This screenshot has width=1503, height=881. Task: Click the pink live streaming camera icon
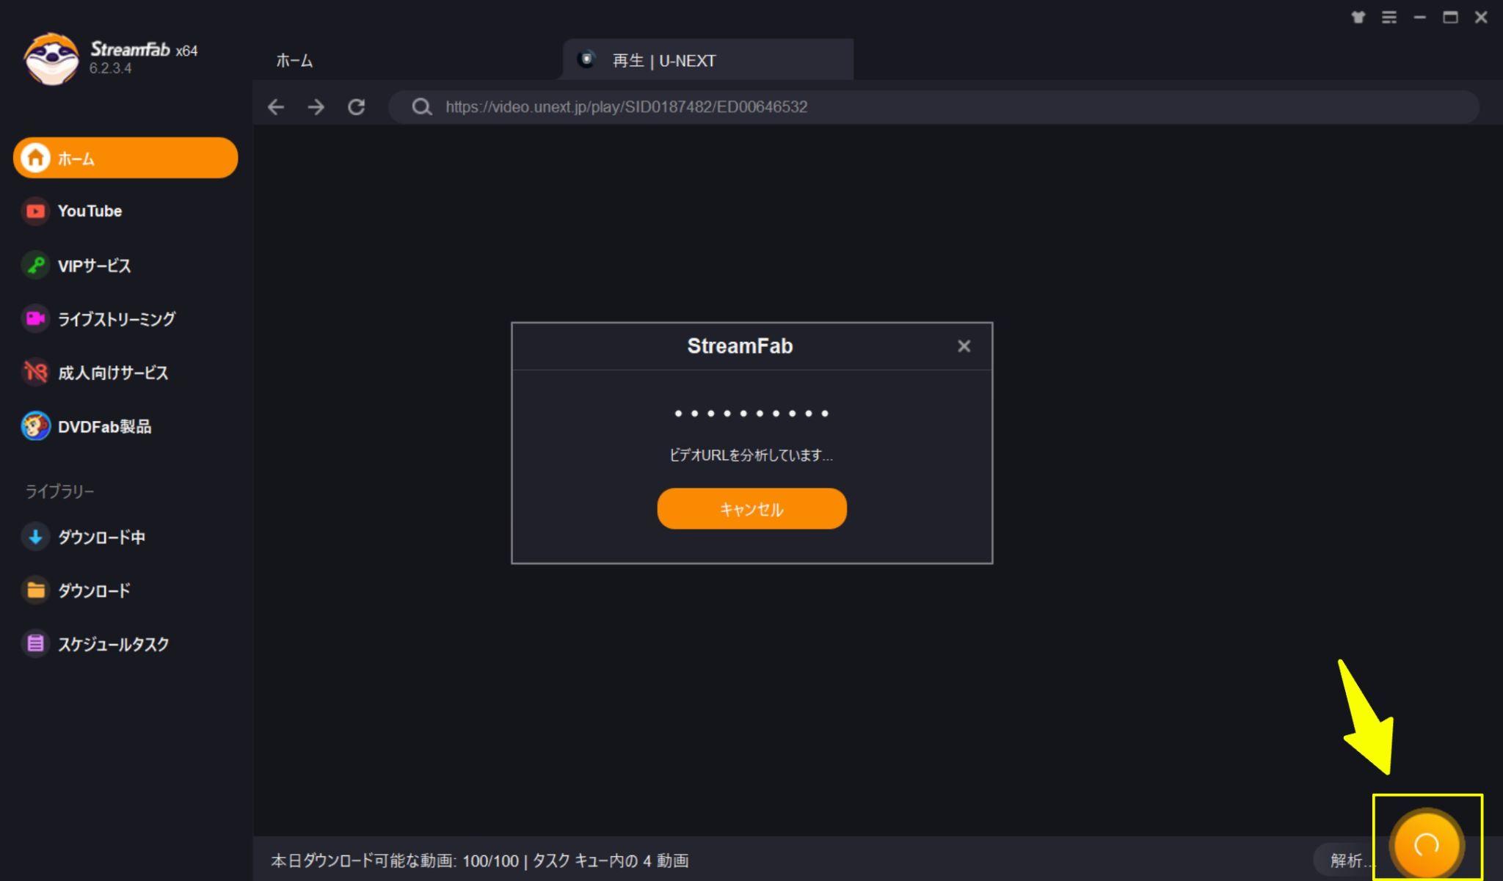coord(35,318)
